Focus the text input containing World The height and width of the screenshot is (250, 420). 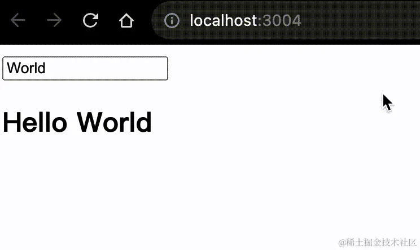85,68
